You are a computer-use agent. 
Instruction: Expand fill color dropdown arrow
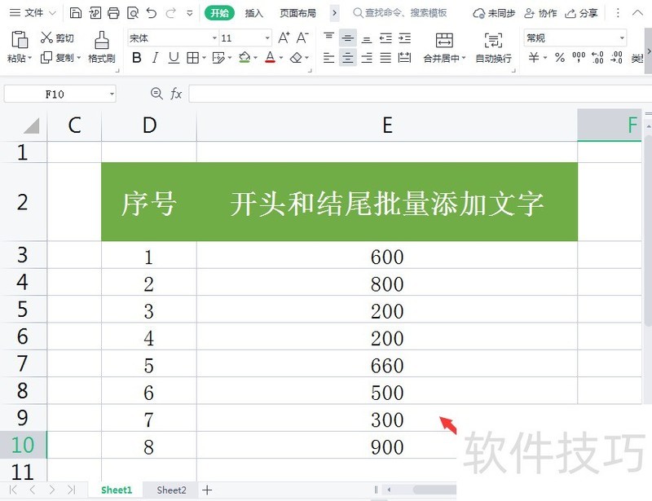tap(255, 58)
